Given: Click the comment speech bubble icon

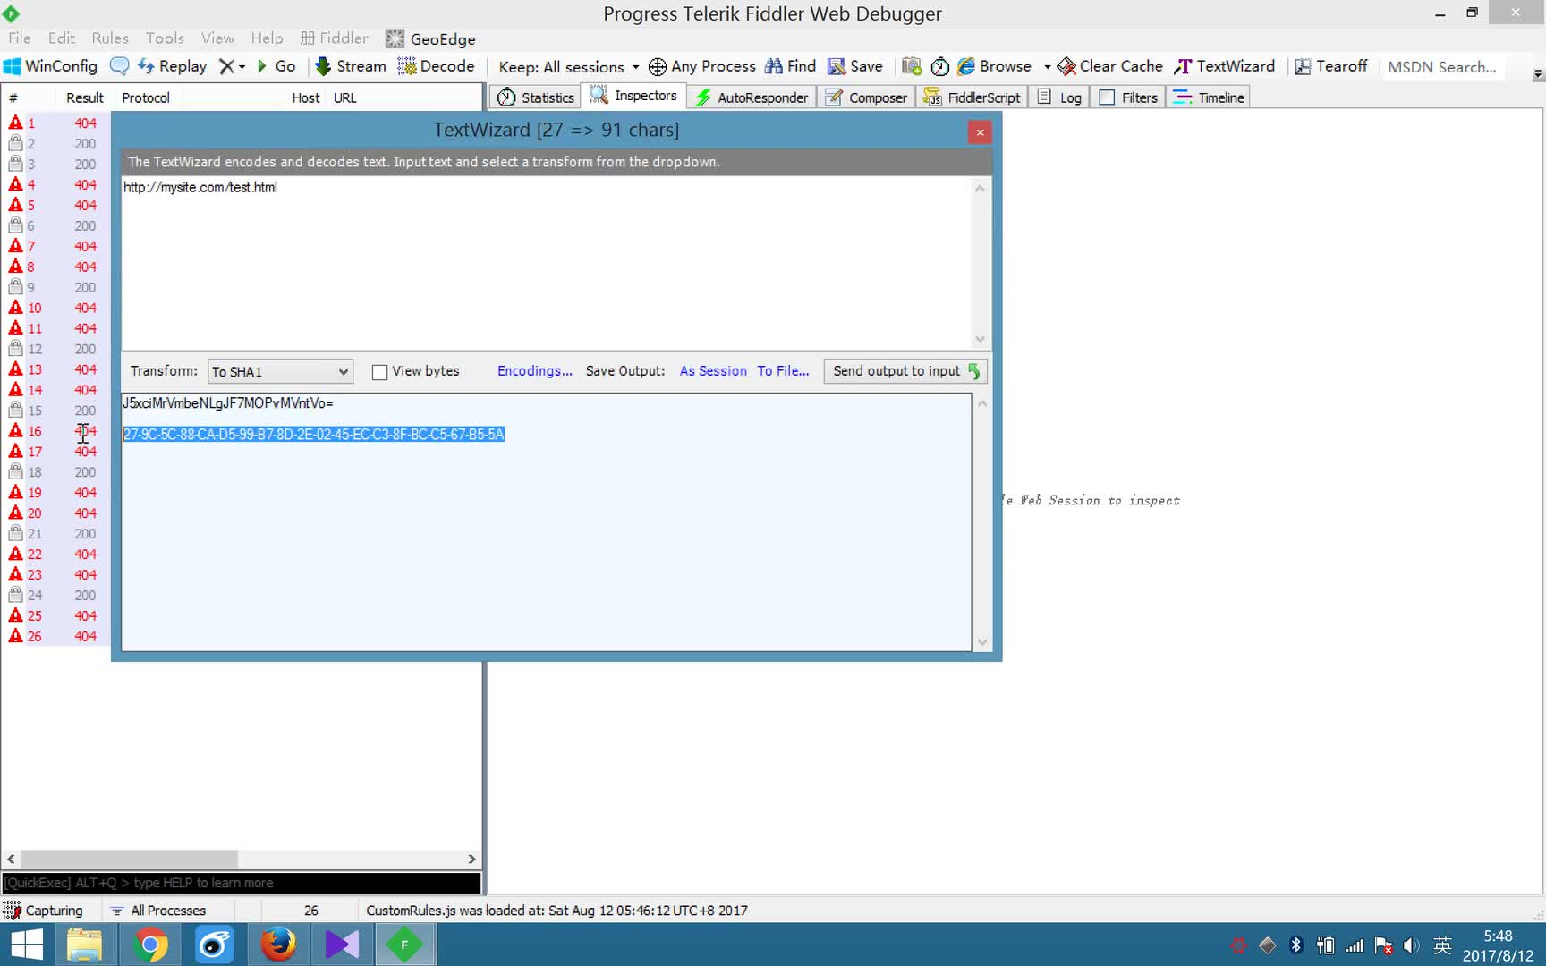Looking at the screenshot, I should (x=119, y=66).
